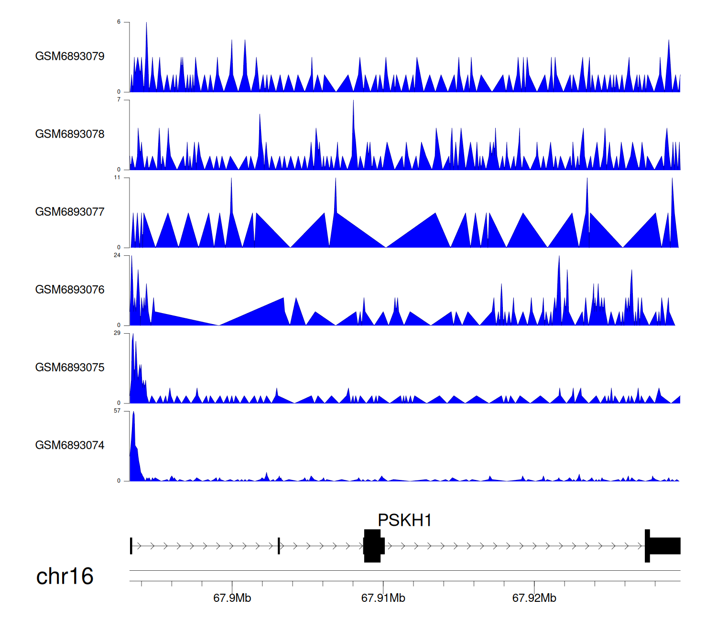
Task: Click the 67.9Mb axis tick label
Action: click(x=232, y=598)
